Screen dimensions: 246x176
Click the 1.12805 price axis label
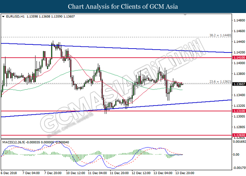coord(239,127)
